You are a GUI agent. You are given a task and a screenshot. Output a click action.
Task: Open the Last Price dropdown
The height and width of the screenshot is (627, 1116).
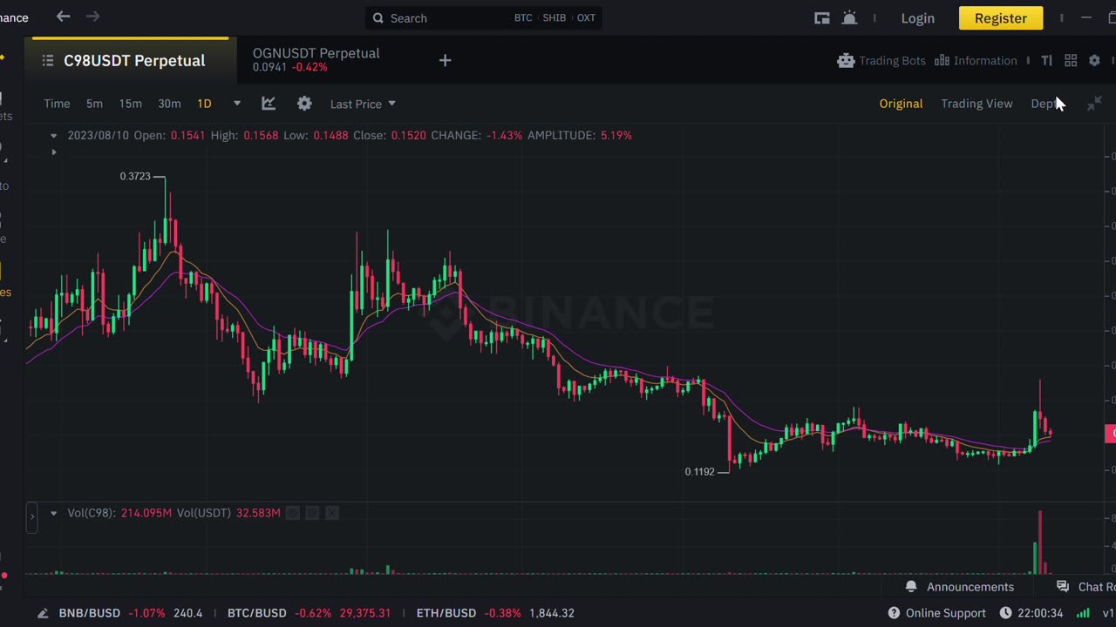(363, 104)
